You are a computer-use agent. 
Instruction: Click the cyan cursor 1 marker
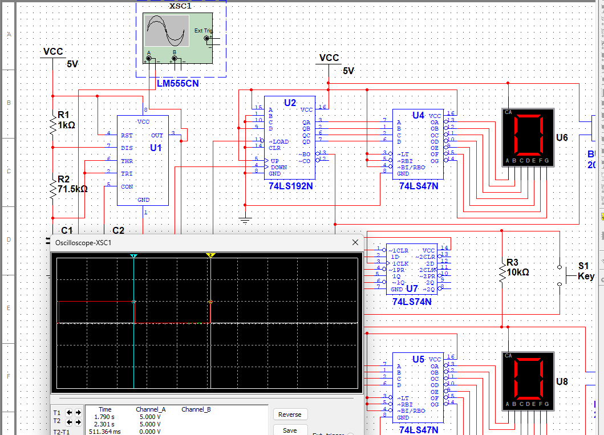pyautogui.click(x=133, y=255)
